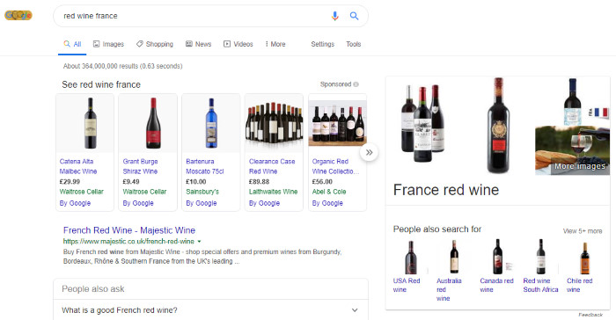Click £29.99 price on Catena Alta
The image size is (616, 320).
tap(70, 182)
